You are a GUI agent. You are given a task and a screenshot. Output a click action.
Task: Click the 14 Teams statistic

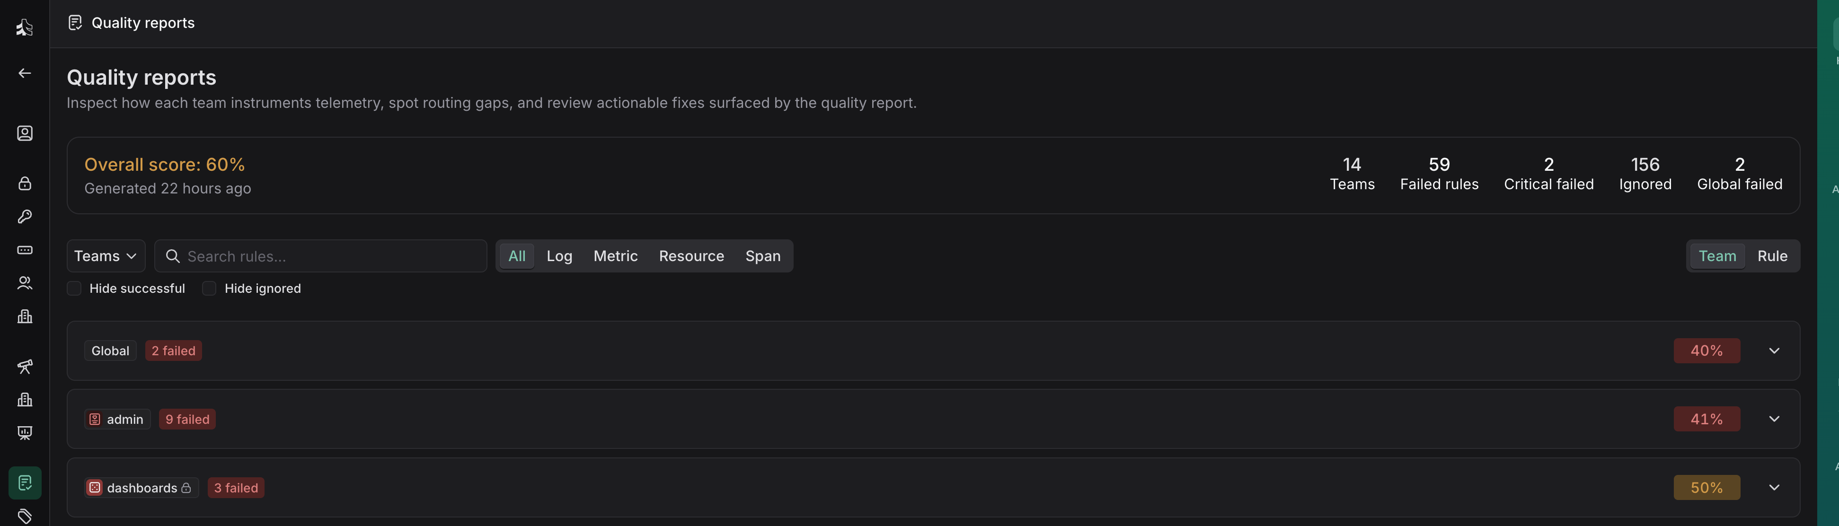1352,174
